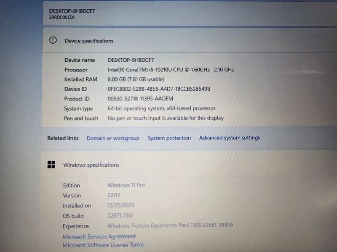Click the Installed on label
Viewport: 337px width, 252px height.
(77, 206)
